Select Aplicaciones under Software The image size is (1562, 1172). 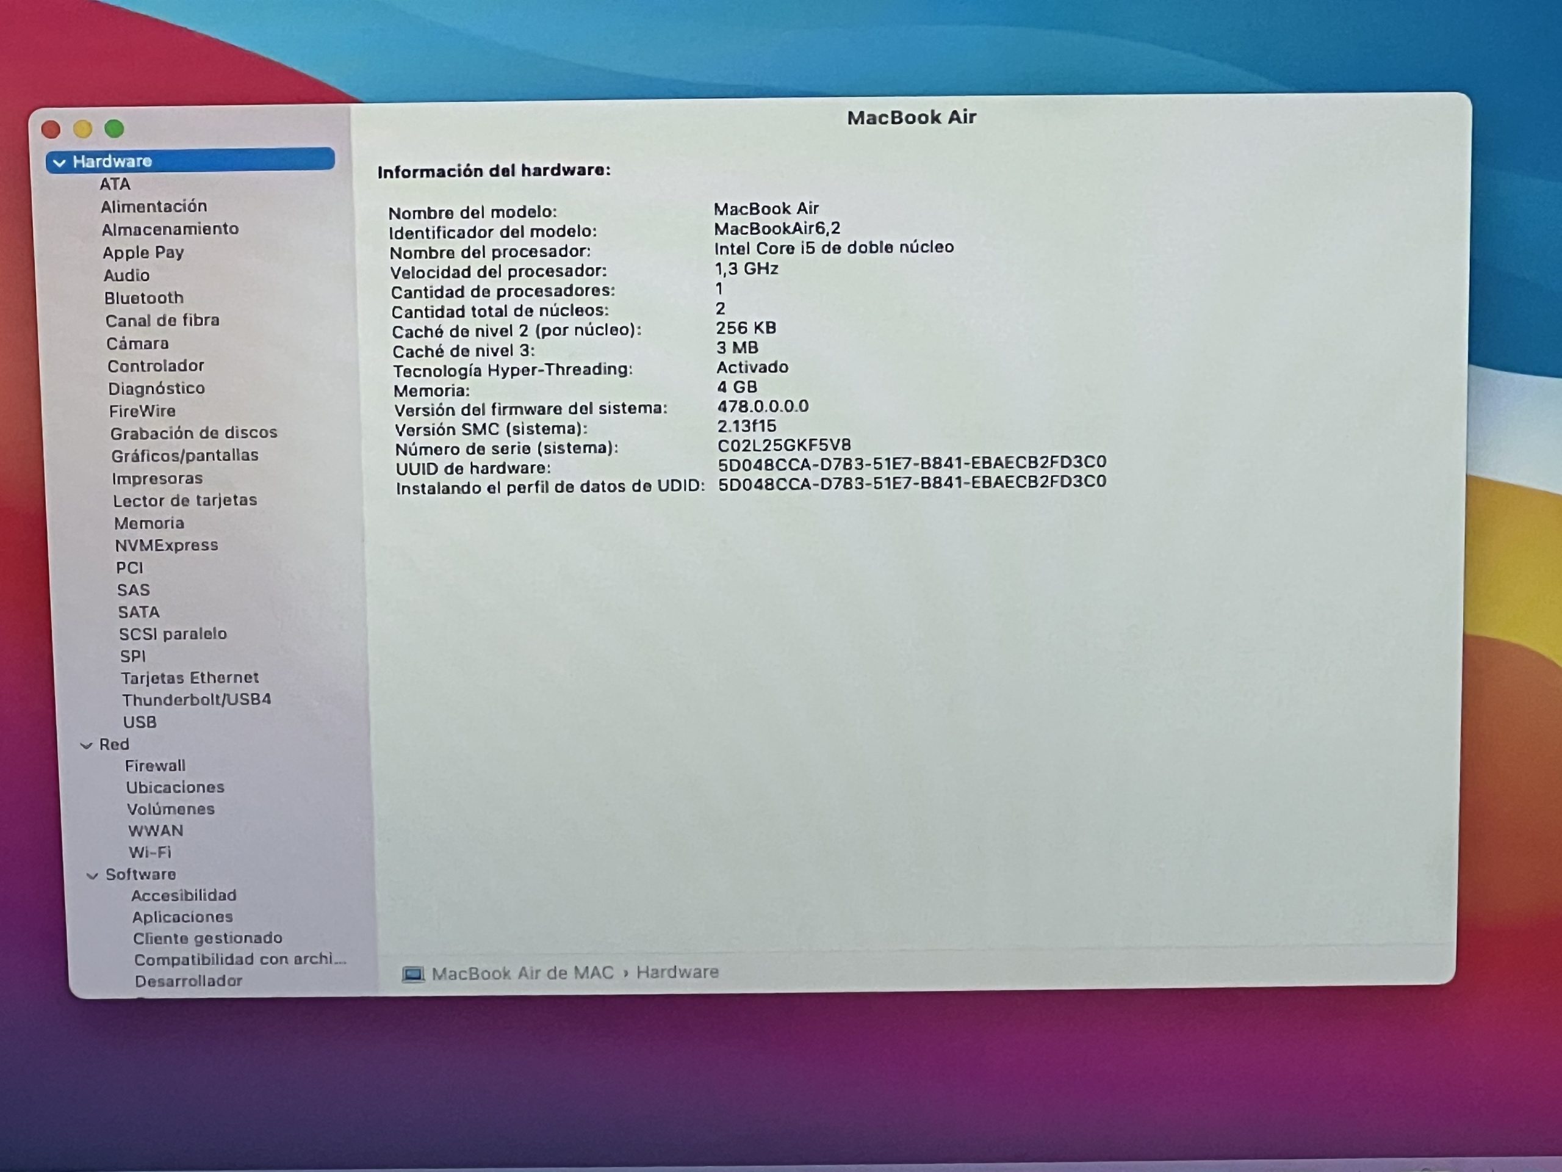click(182, 917)
